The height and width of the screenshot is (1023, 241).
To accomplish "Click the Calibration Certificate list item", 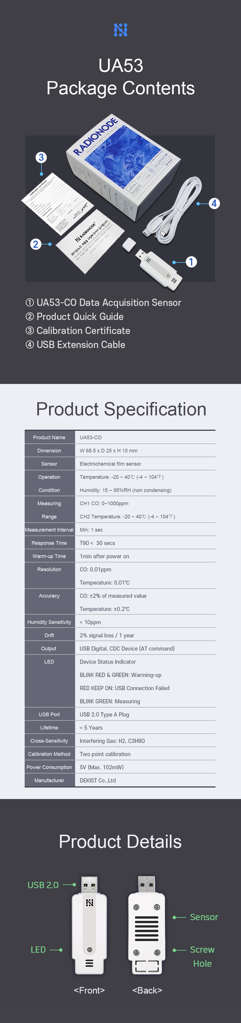I will pos(78,331).
